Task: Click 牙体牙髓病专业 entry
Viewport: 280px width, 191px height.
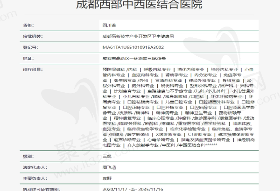Action: point(226,96)
